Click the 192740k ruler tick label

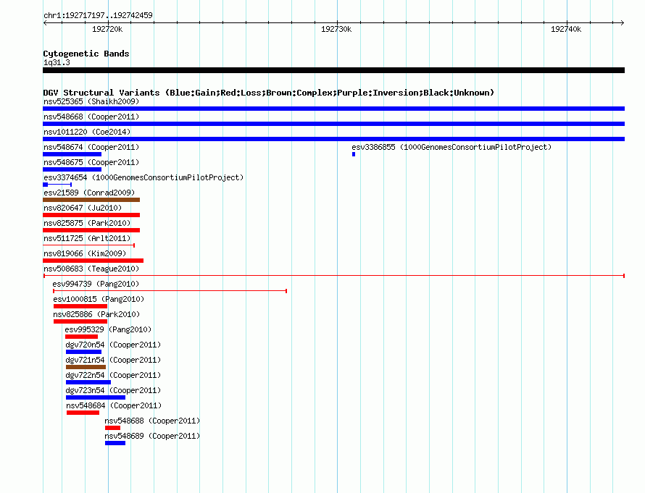pos(566,29)
